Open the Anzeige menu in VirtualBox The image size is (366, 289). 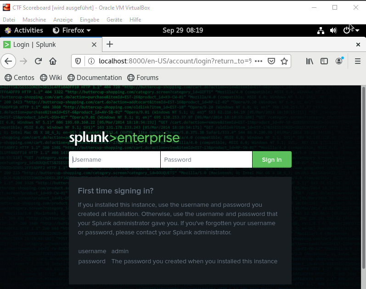coord(63,20)
